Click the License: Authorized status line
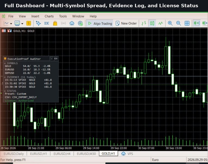This screenshot has width=208, height=164. click(x=19, y=101)
